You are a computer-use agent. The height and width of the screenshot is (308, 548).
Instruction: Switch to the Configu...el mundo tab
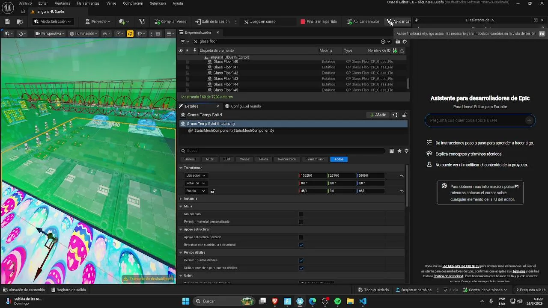point(243,106)
